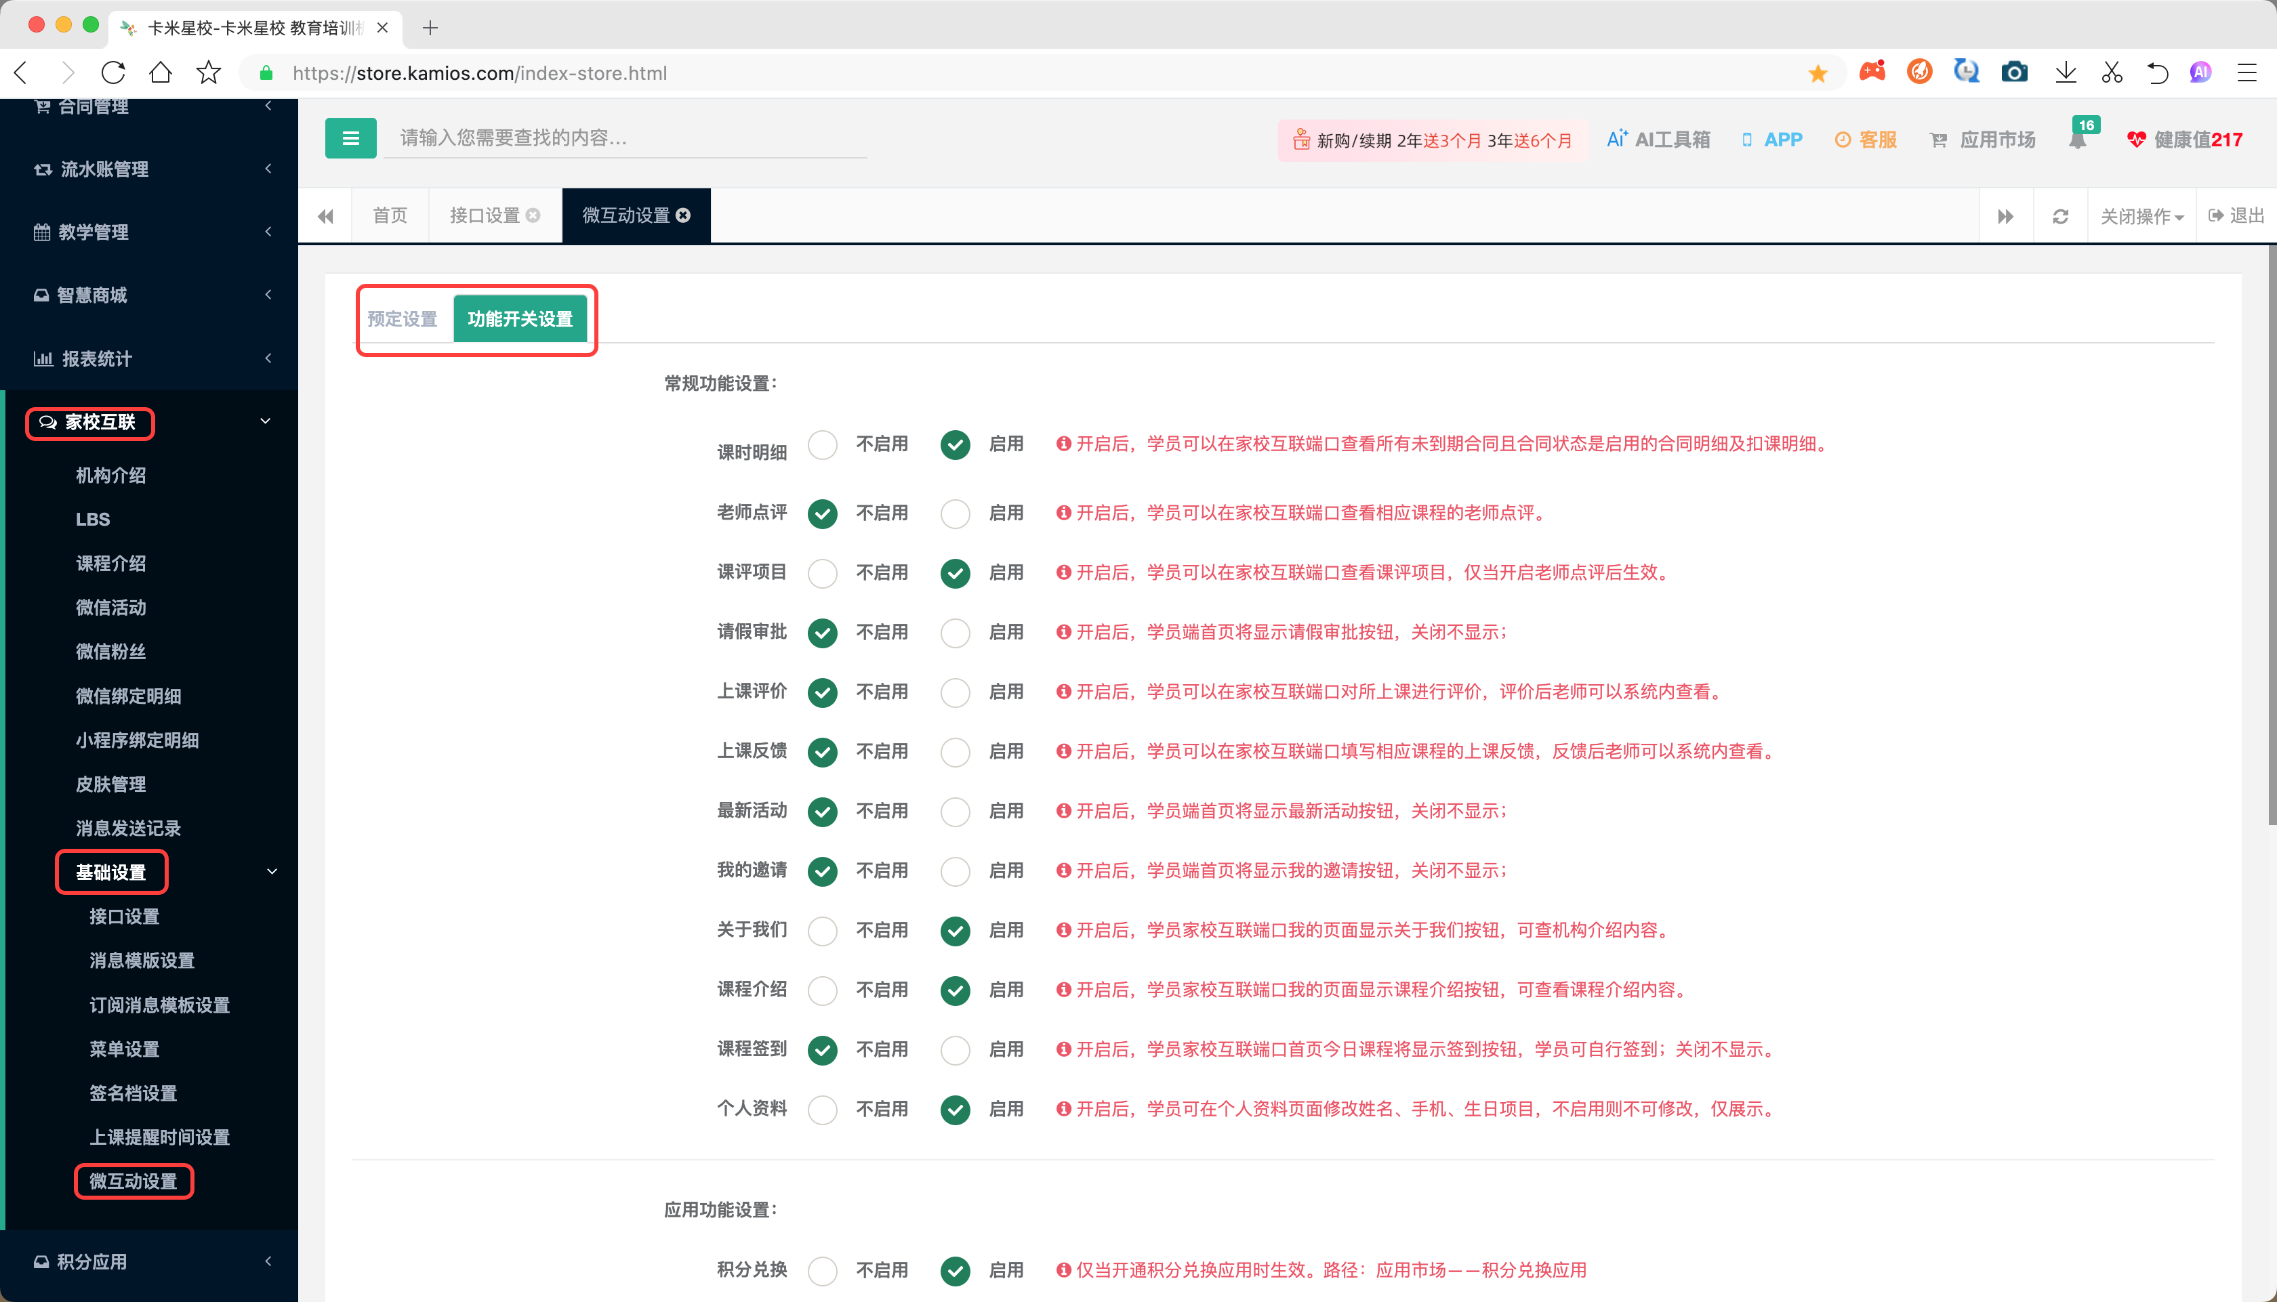The width and height of the screenshot is (2277, 1302).
Task: Select 启用 radio for 课程签到
Action: (955, 1051)
